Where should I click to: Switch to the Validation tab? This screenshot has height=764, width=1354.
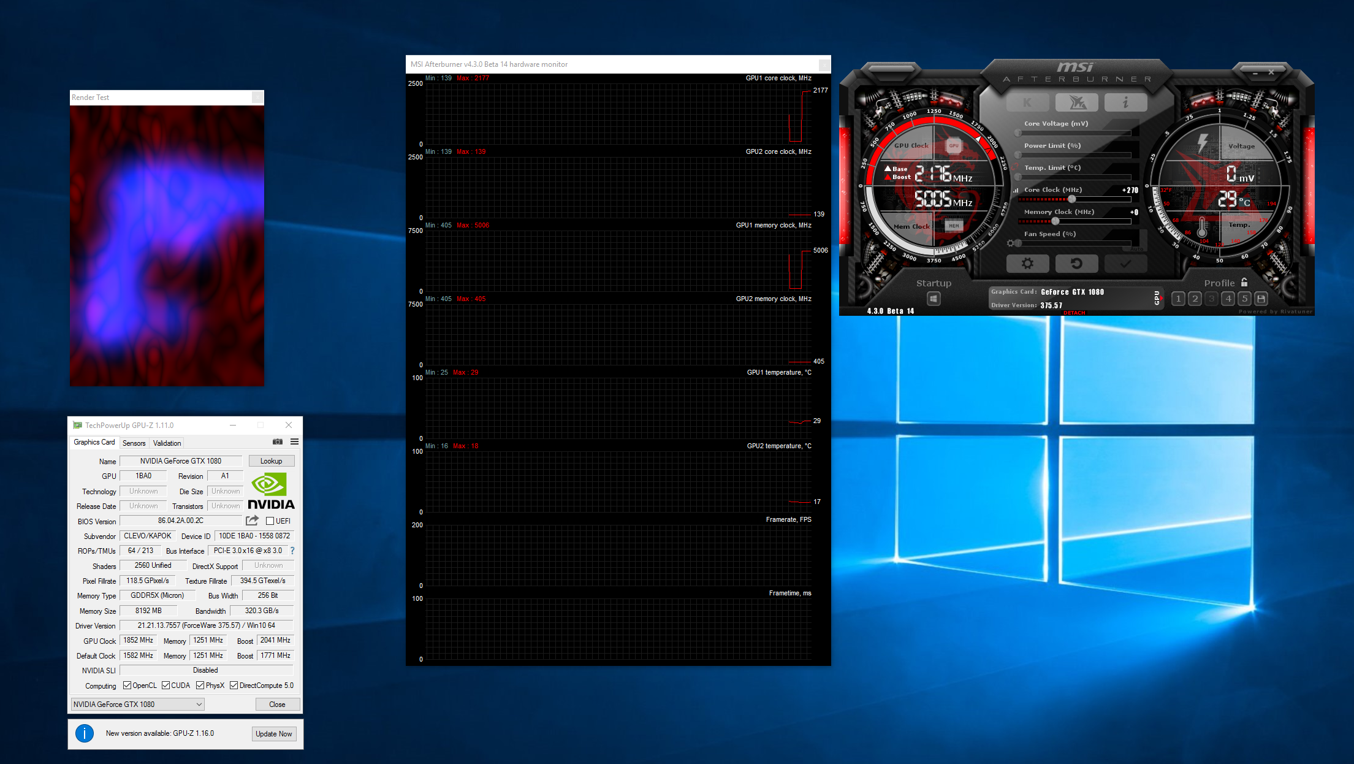(167, 443)
